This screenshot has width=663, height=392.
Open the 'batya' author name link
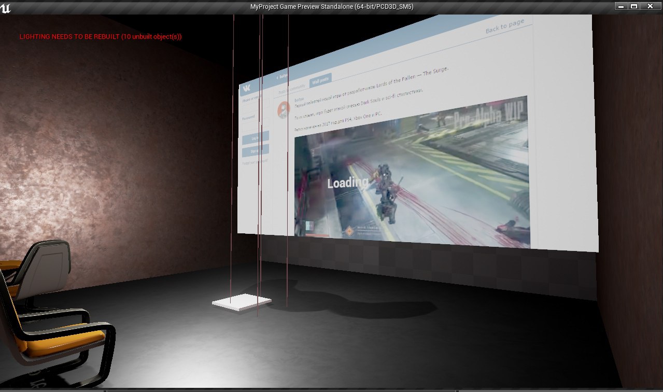[299, 99]
